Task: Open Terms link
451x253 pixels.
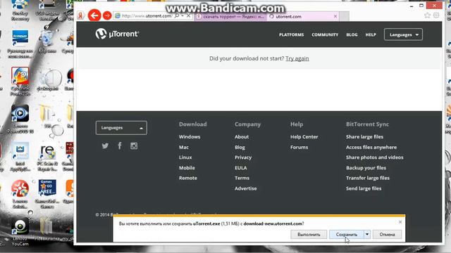Action: pyautogui.click(x=242, y=178)
